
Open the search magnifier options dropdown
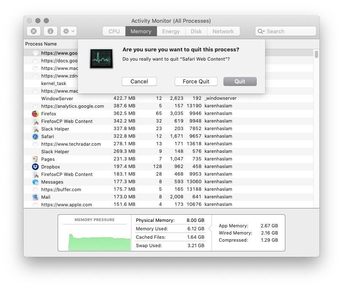coord(261,31)
